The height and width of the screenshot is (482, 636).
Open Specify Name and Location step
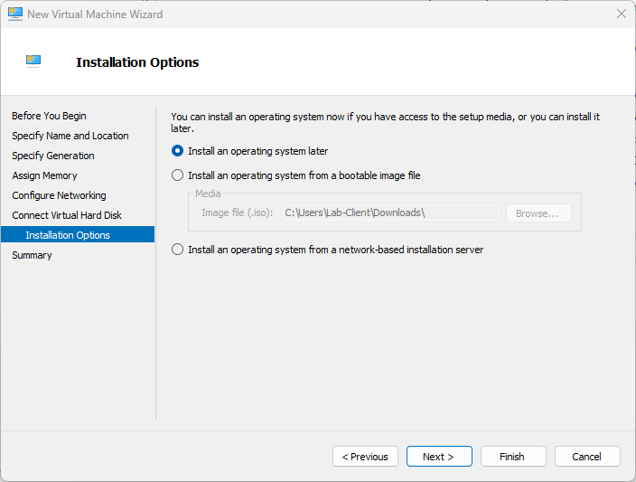point(70,136)
